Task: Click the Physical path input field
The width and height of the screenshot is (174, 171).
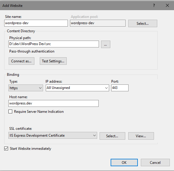Action: pos(54,44)
